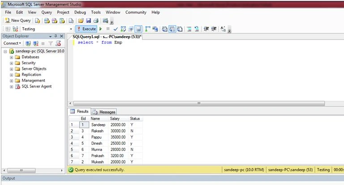Expand the Management folder
This screenshot has height=185, width=344.
coord(11,81)
